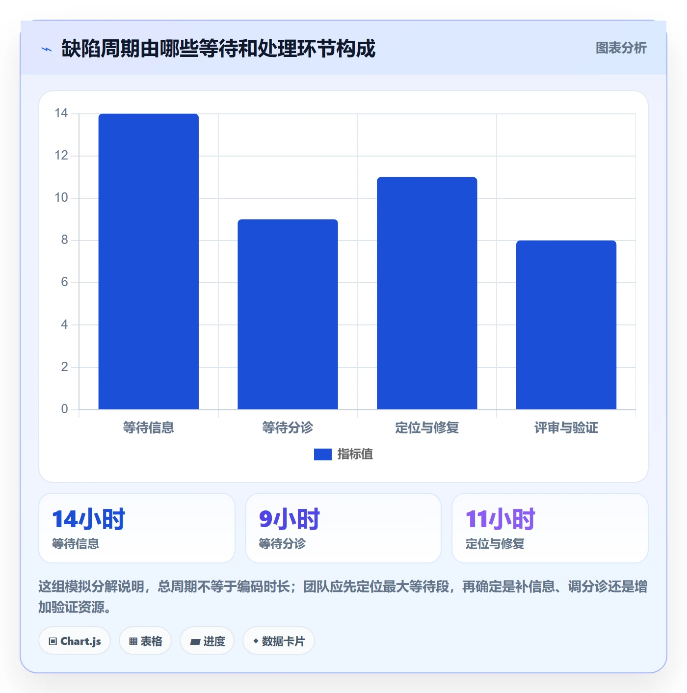Select the 等待信息 x-axis label
Image resolution: width=687 pixels, height=693 pixels.
pos(149,427)
